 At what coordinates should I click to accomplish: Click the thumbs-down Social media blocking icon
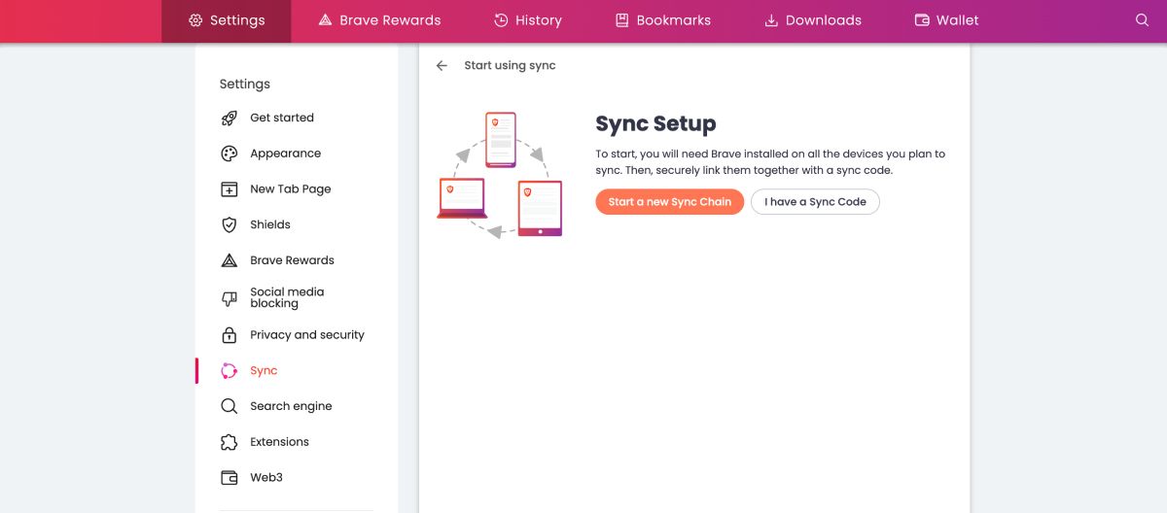230,298
